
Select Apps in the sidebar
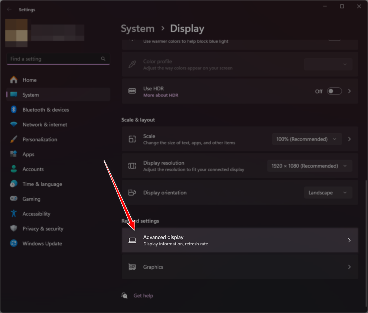28,154
